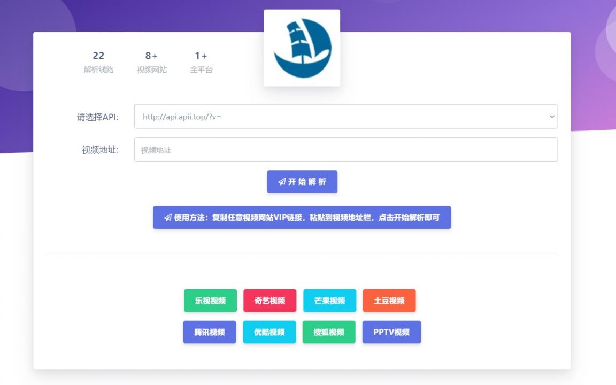Click the sailboat logo image
This screenshot has width=616, height=385.
(x=302, y=48)
